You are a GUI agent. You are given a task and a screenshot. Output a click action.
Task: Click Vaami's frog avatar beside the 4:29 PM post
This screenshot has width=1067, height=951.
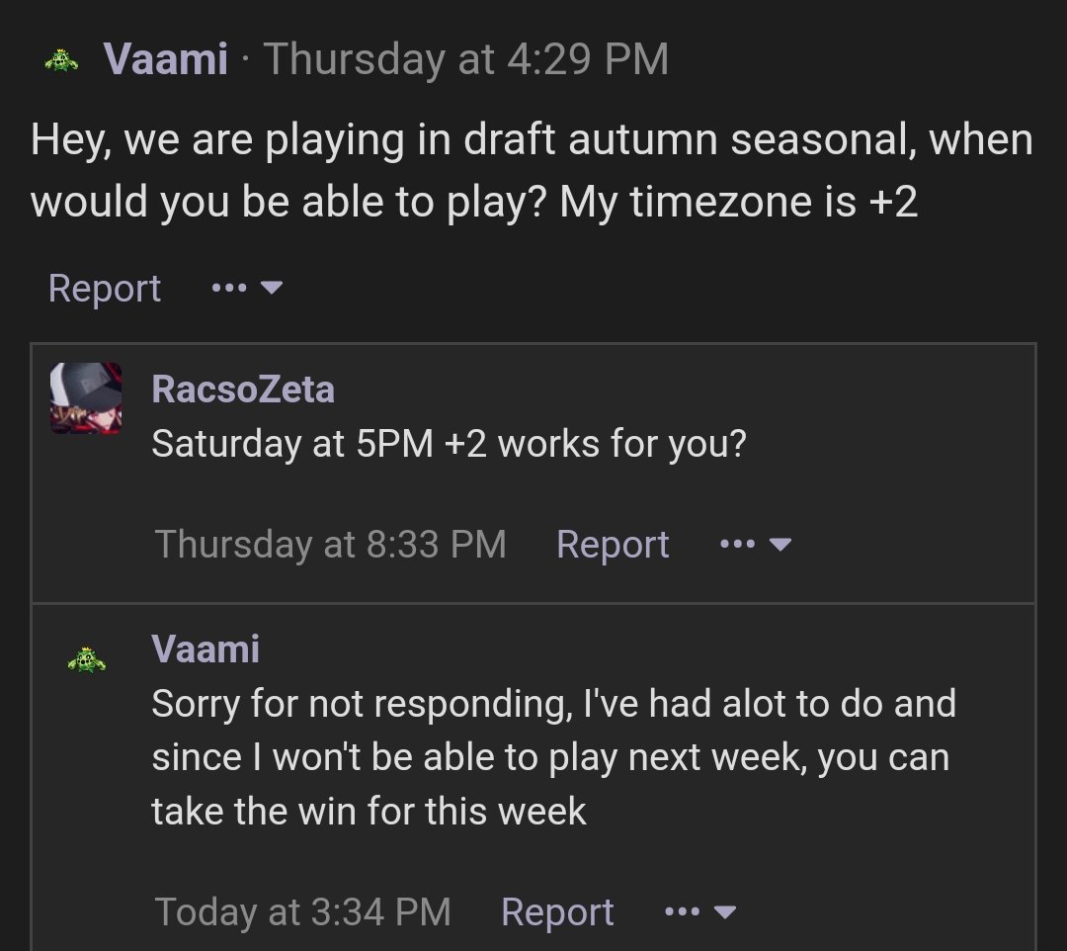[61, 61]
